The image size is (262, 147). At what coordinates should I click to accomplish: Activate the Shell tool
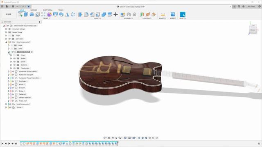pyautogui.click(x=98, y=15)
